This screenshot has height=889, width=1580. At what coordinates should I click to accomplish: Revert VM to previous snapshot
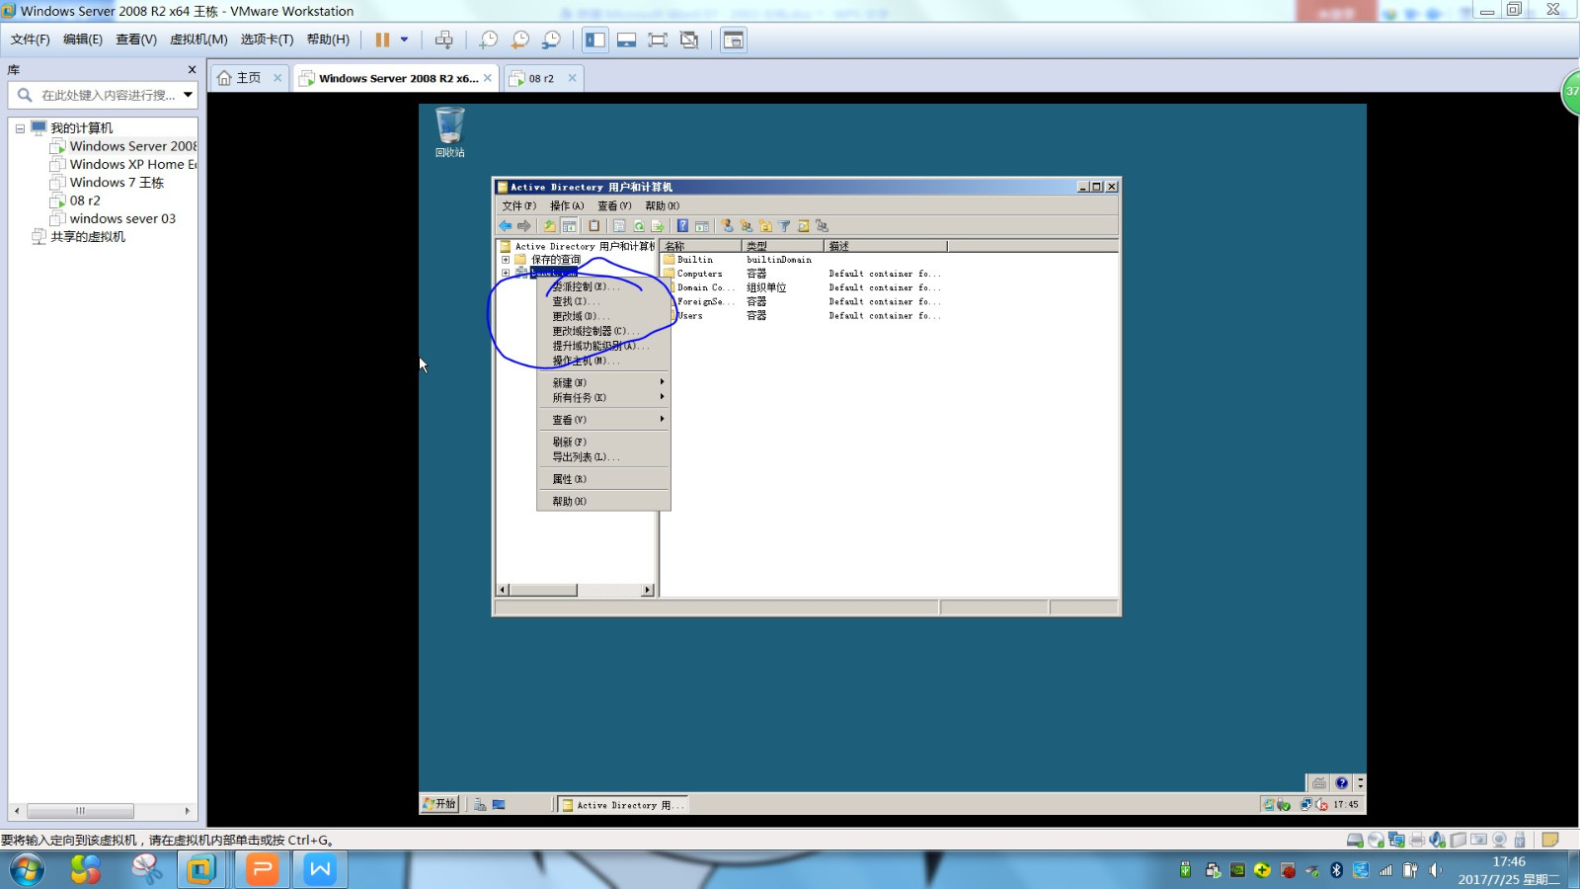pos(520,40)
